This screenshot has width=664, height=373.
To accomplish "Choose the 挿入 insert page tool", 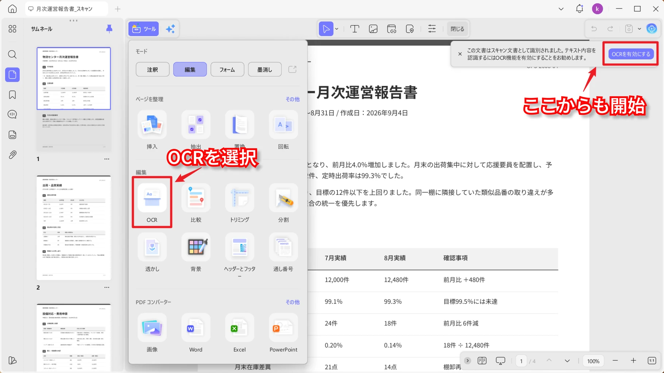I will 152,130.
